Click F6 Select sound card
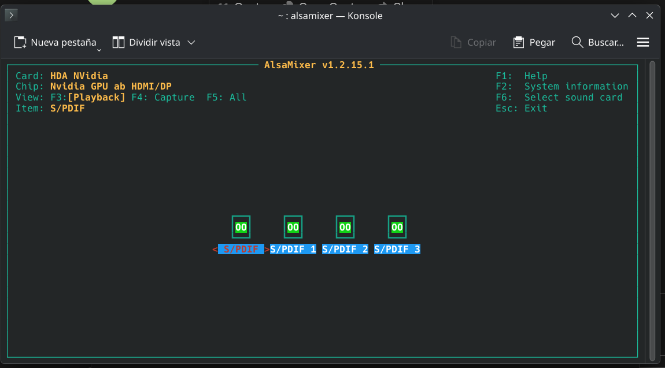 559,98
